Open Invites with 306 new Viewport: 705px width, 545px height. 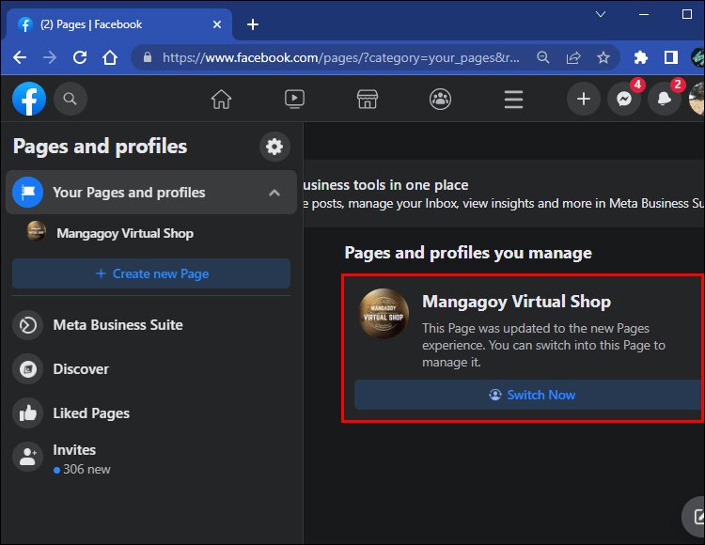pyautogui.click(x=151, y=459)
